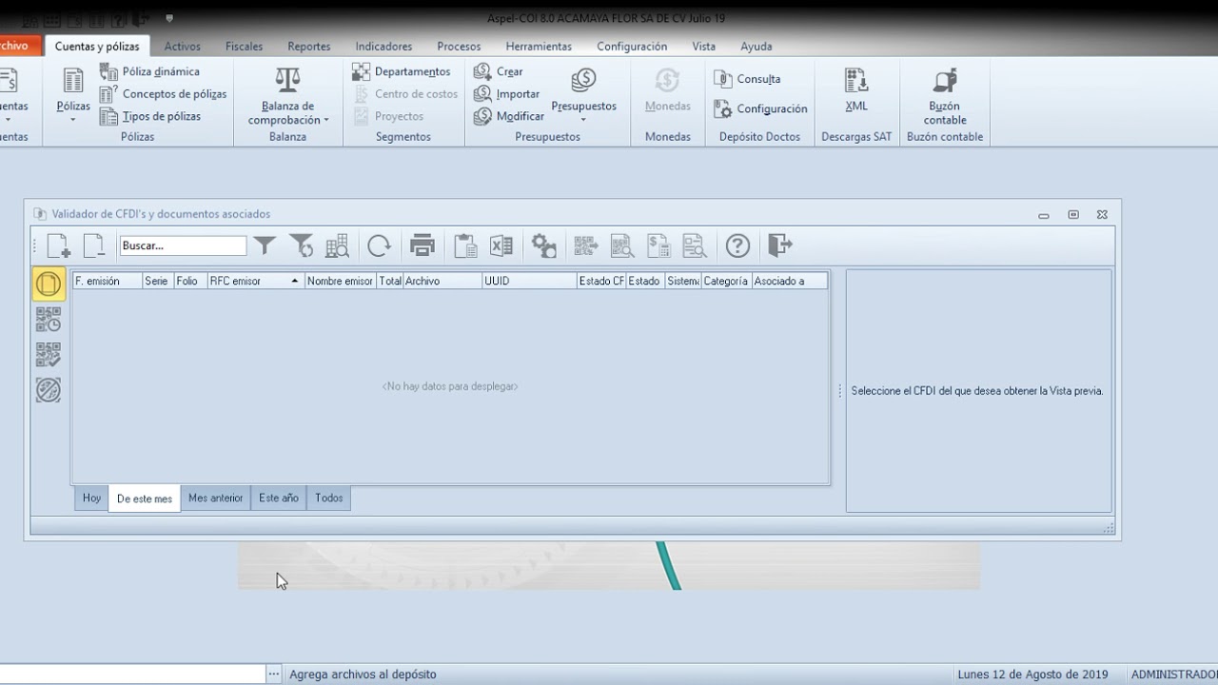Click the remove document icon
This screenshot has height=685, width=1218.
coord(94,245)
